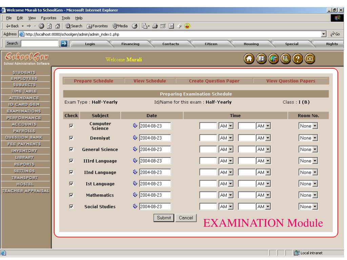Open the browser Favorites pane
Image resolution: width=347 pixels, height=260 pixels.
[97, 26]
